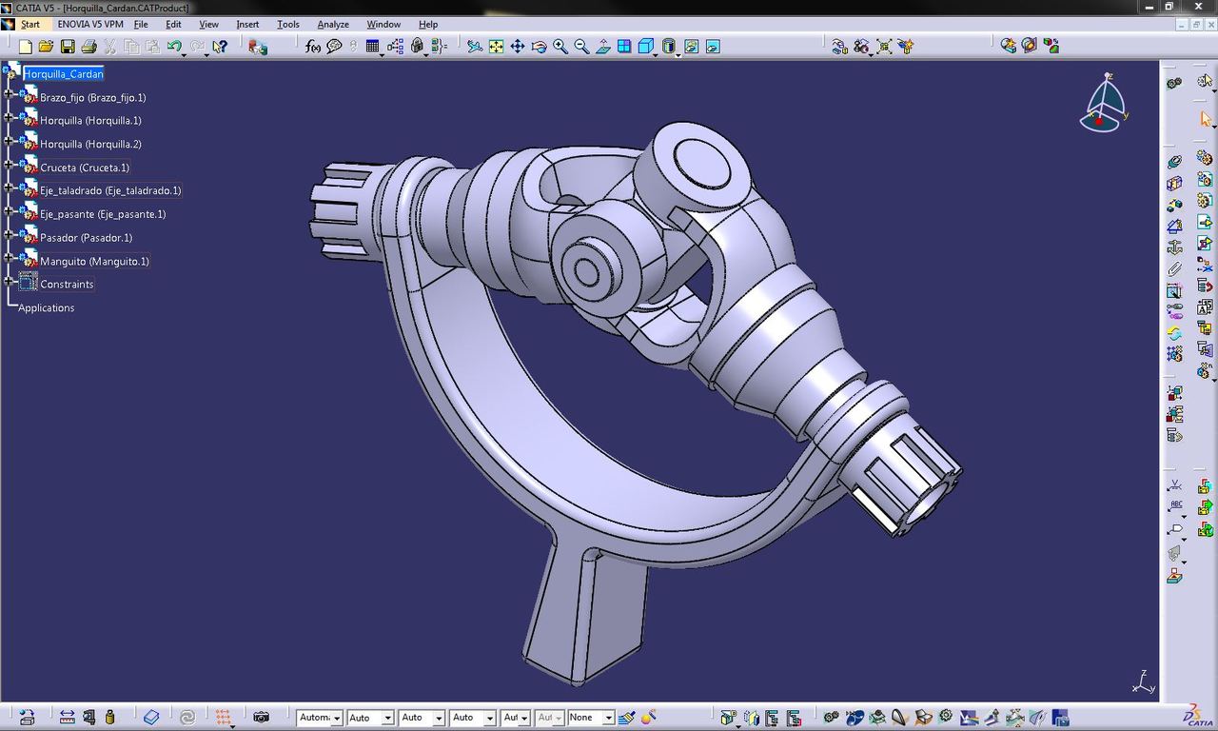The width and height of the screenshot is (1218, 731).
Task: Select Manguito (Manguito.1) tree label
Action: coord(94,261)
